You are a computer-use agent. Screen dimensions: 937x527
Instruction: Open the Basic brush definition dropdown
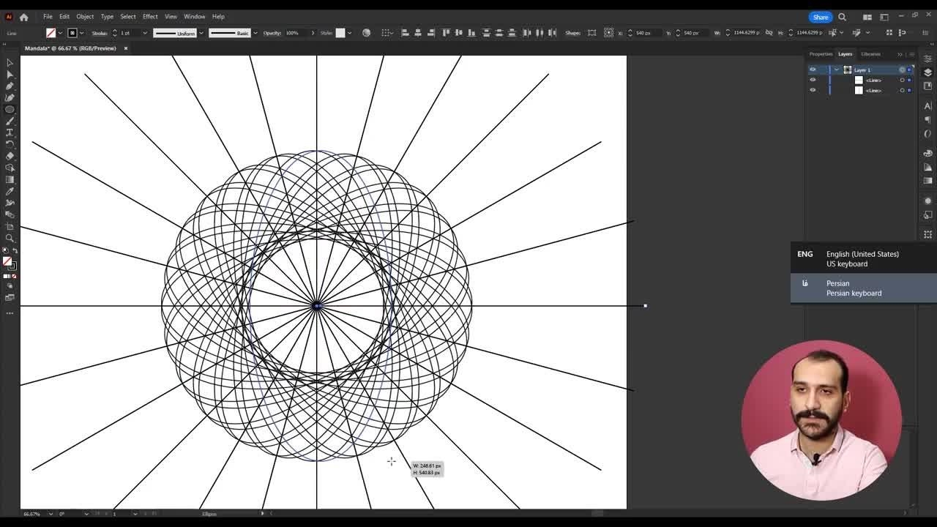pyautogui.click(x=255, y=33)
